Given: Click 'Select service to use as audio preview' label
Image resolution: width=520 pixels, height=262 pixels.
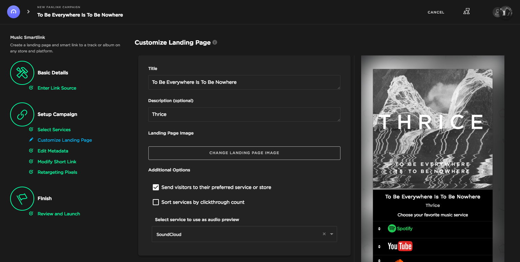Looking at the screenshot, I should coord(197,219).
